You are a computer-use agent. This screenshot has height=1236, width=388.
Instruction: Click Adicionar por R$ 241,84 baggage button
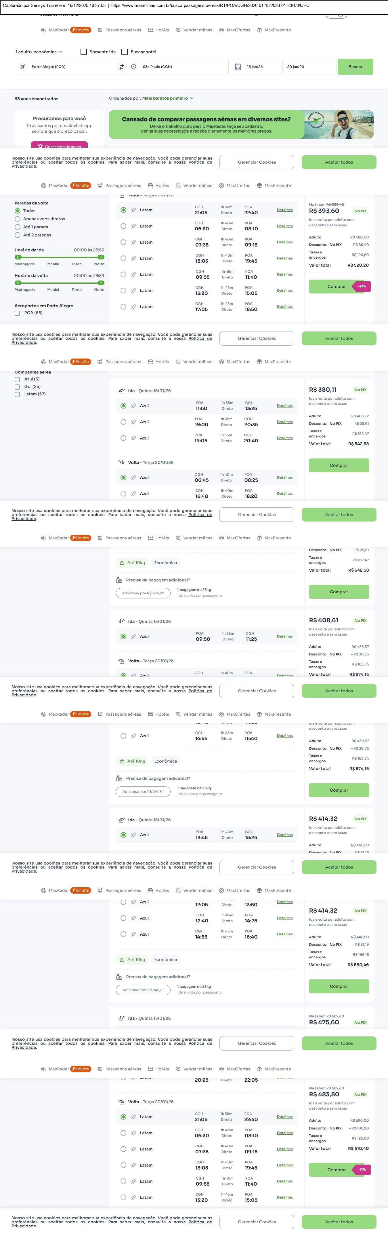tap(143, 791)
